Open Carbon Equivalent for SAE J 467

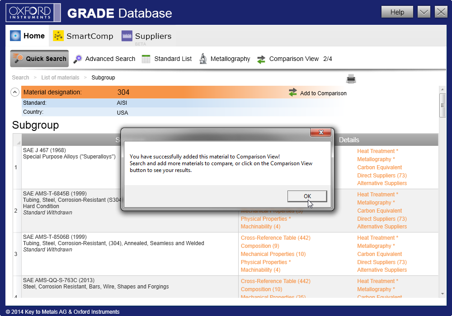pyautogui.click(x=379, y=167)
